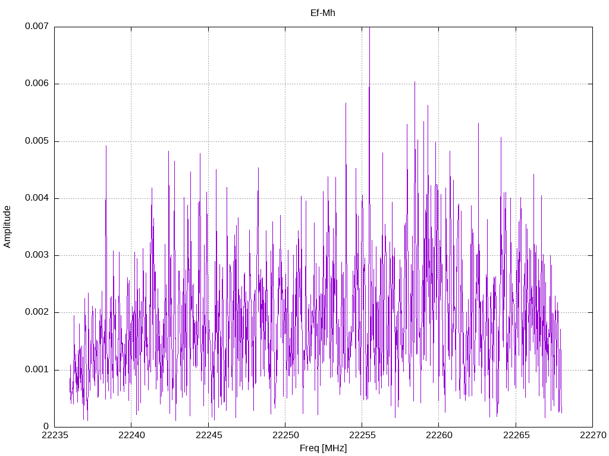Click the 0.005 y-axis tick label
Screen dimensions: 609x456
pos(37,141)
